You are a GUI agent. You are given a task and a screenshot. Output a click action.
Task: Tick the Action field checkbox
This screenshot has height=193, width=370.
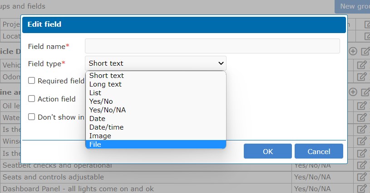pyautogui.click(x=32, y=99)
